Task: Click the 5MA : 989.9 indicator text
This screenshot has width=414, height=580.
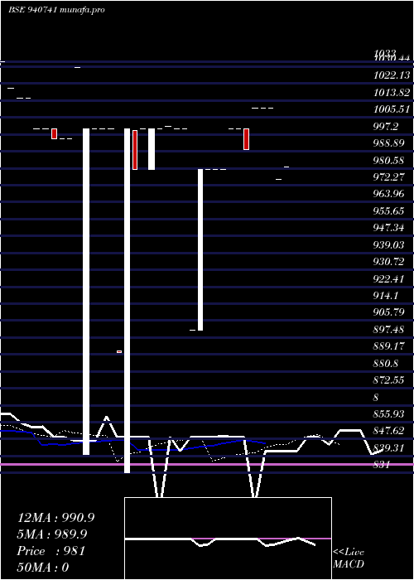Action: (52, 534)
